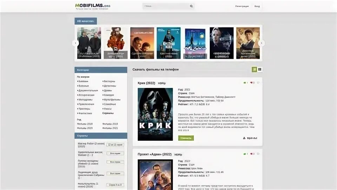Click the green download button for Крик
This screenshot has width=337, height=190.
[186, 138]
